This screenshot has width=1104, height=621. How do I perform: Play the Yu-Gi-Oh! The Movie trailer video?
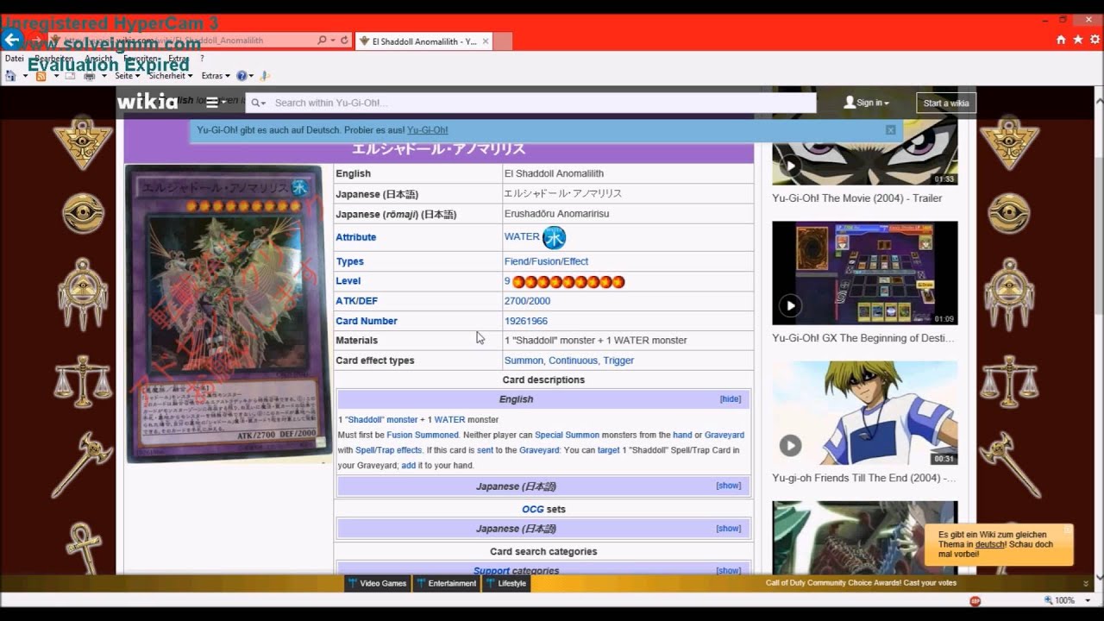[x=790, y=166]
